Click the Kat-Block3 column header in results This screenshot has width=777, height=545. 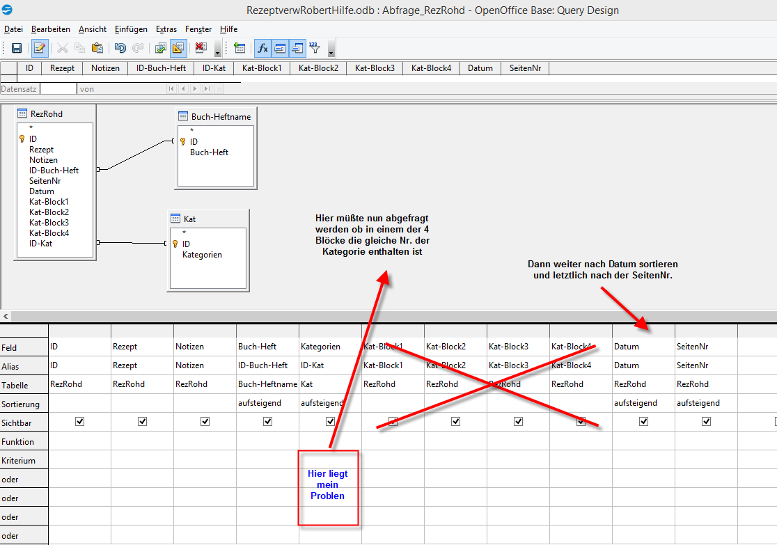click(x=375, y=68)
